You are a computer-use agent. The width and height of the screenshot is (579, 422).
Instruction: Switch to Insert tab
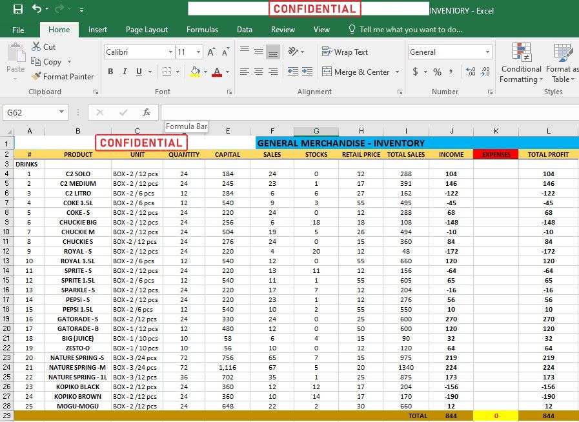pyautogui.click(x=97, y=30)
